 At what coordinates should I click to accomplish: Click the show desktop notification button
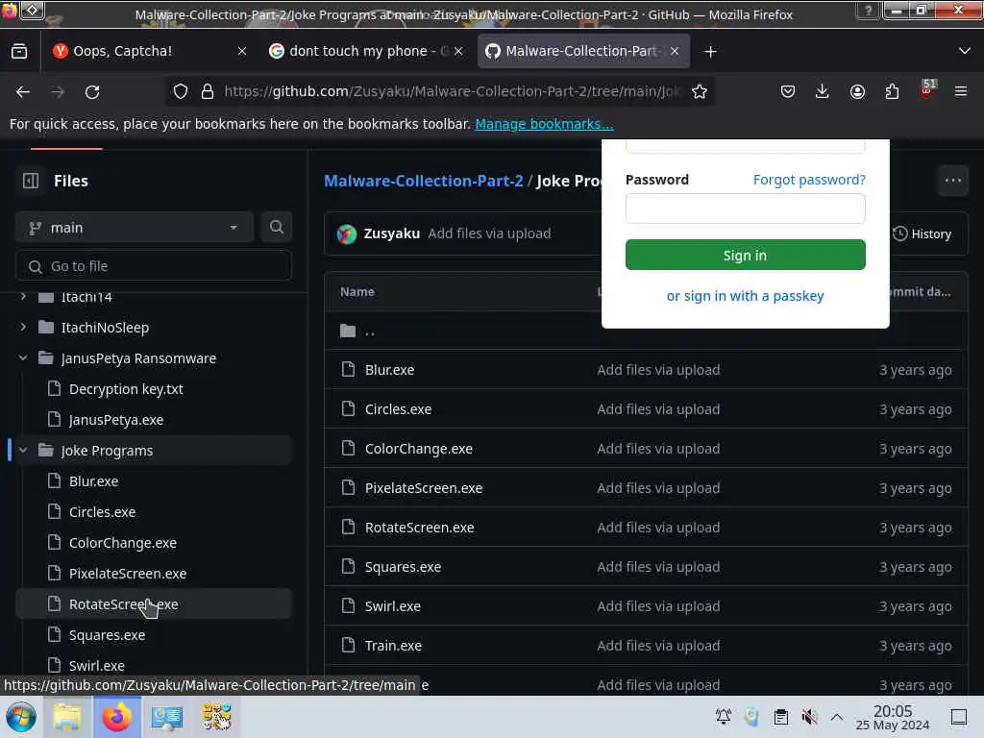pyautogui.click(x=959, y=717)
